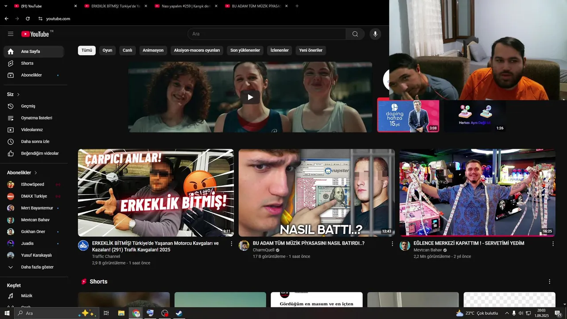Open the Ana Sayfa home item

34,51
